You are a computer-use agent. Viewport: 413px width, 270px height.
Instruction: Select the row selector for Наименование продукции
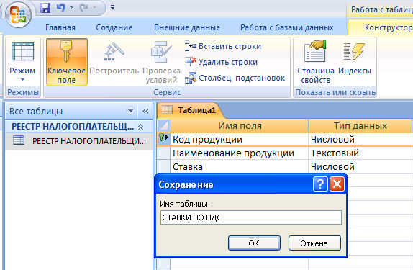pyautogui.click(x=163, y=153)
